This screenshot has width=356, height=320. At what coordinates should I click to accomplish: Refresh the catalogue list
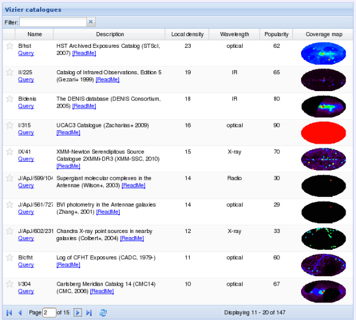tap(103, 313)
